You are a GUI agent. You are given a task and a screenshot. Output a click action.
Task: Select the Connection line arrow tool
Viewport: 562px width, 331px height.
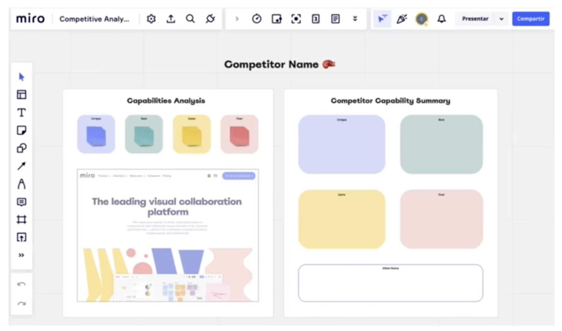(21, 166)
